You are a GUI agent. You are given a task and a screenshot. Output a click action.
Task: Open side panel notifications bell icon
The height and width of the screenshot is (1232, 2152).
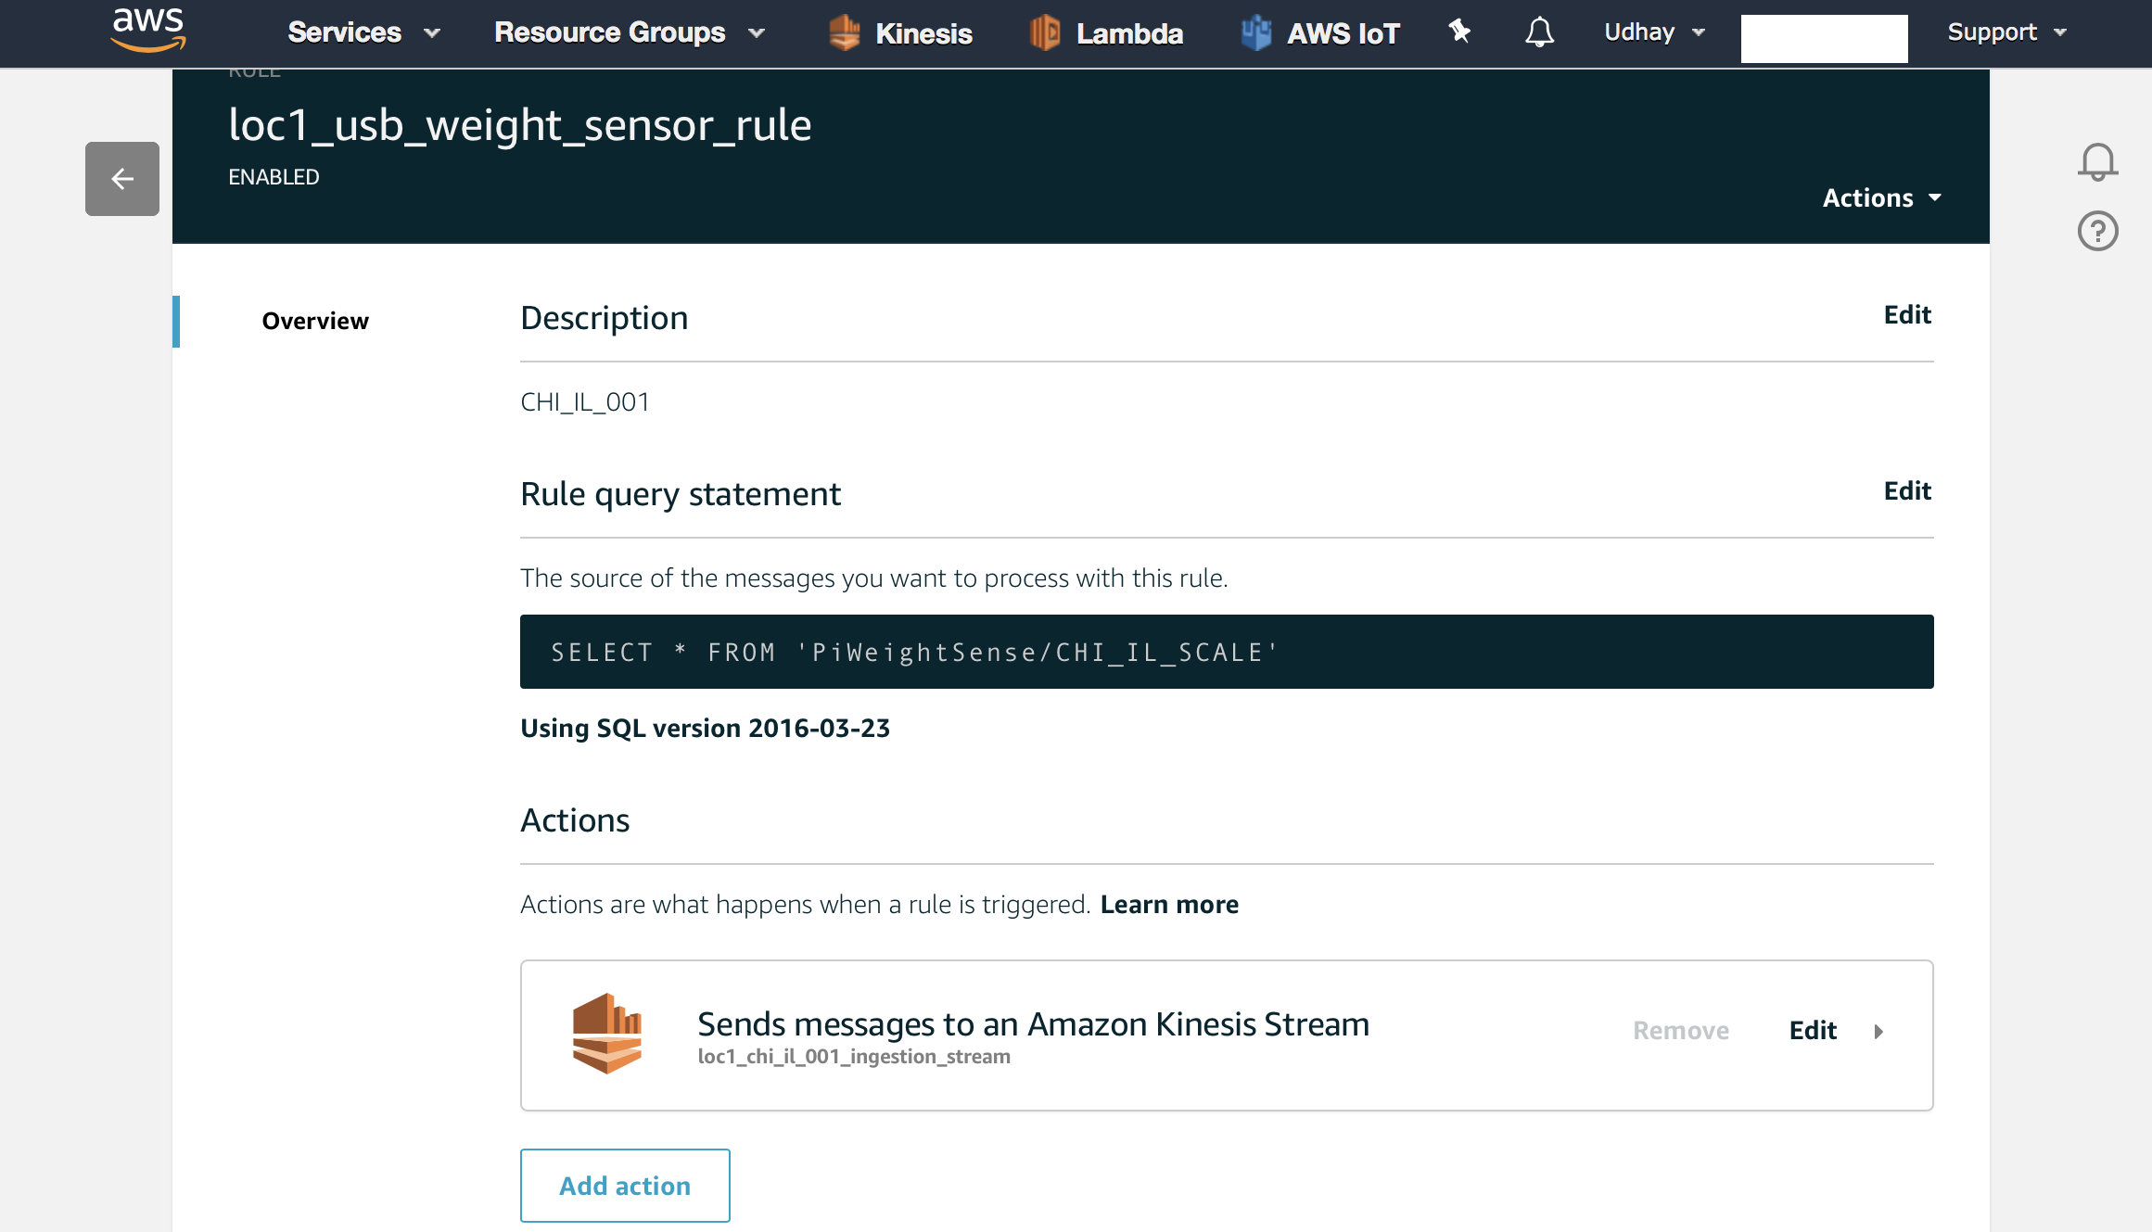tap(2097, 162)
